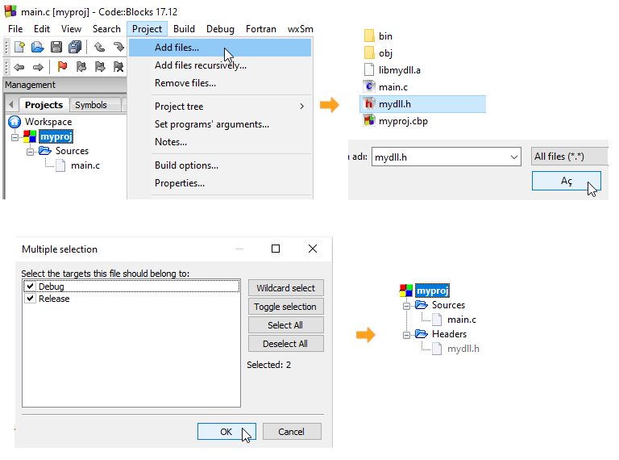The width and height of the screenshot is (619, 460).
Task: Click the Wildcard select button
Action: click(286, 288)
